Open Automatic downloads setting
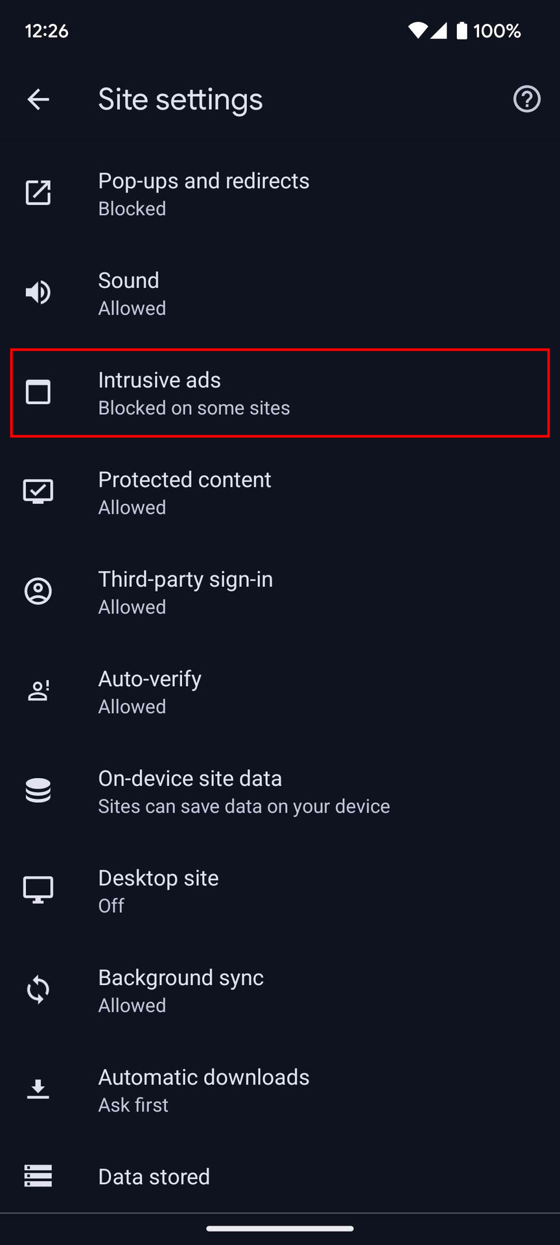 pyautogui.click(x=204, y=1090)
